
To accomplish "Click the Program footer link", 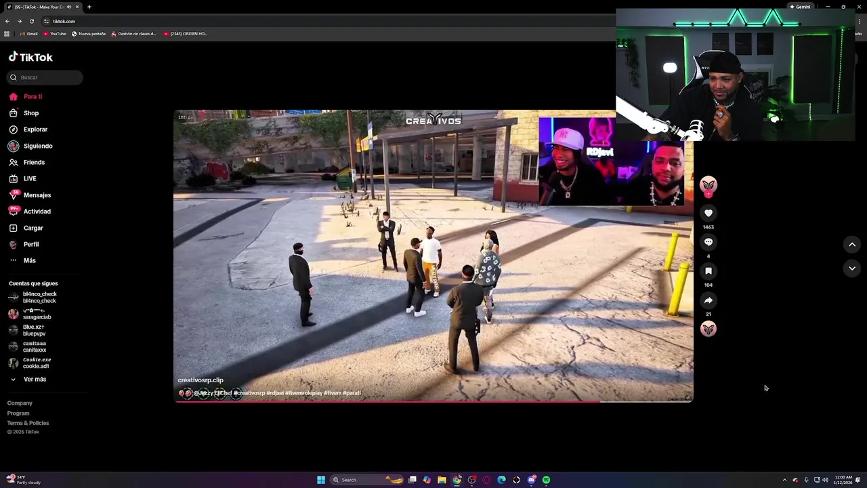I will coord(18,413).
